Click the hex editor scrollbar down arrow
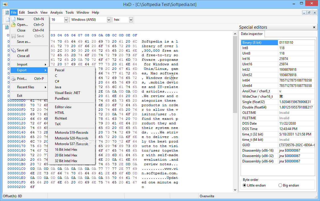The image size is (320, 201). 235,190
